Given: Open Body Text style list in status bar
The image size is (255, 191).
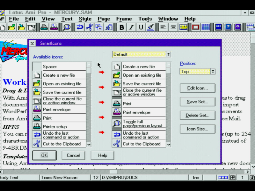Looking at the screenshot, I should [19, 178].
